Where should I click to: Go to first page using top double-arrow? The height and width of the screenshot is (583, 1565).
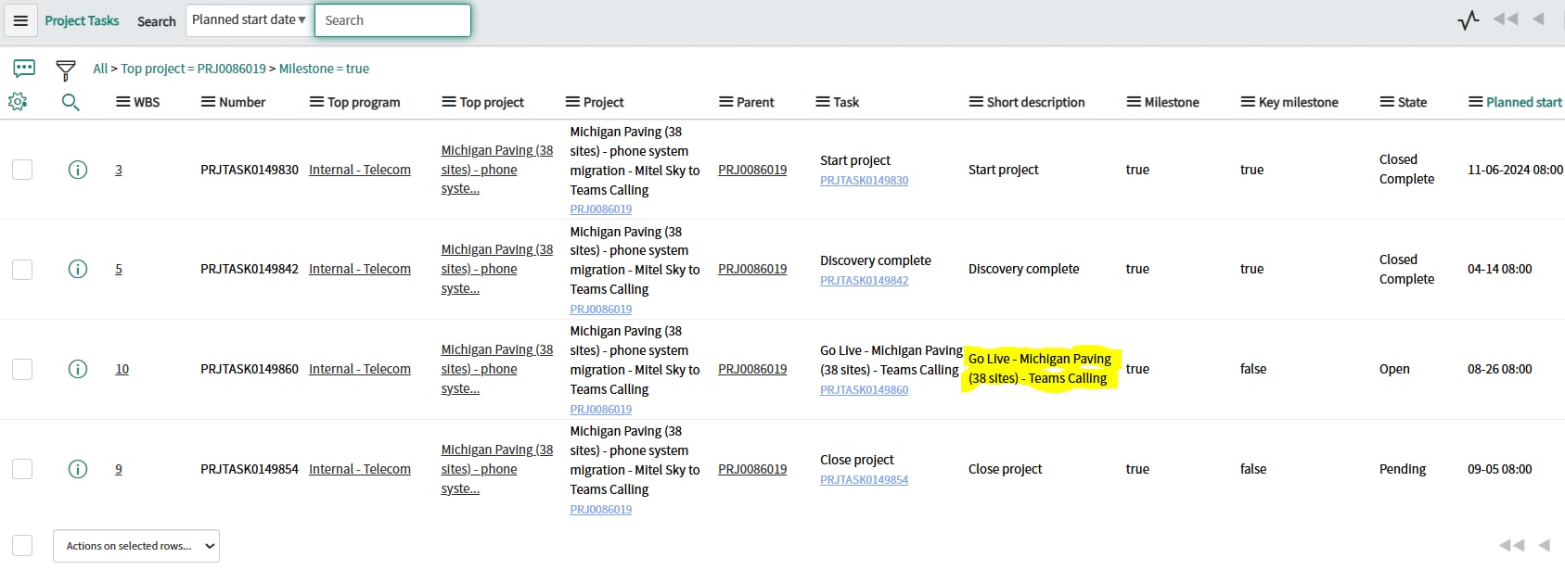pos(1506,19)
